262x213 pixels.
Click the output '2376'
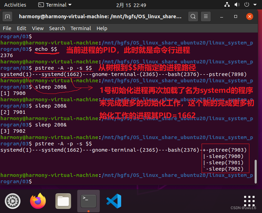point(7,55)
